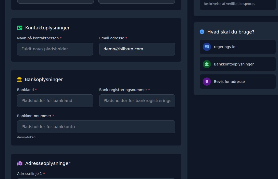
Task: Focus the Navn på kontaktperson field
Action: (55, 49)
